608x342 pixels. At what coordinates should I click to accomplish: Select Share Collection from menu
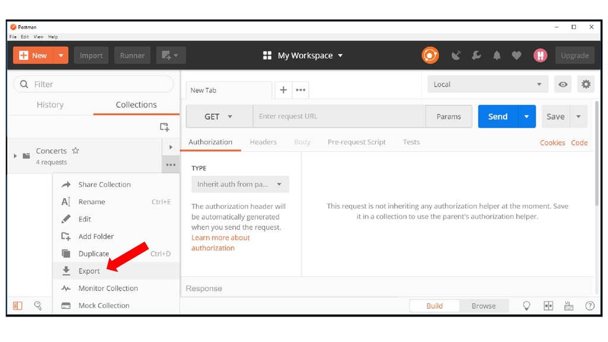[x=116, y=185]
